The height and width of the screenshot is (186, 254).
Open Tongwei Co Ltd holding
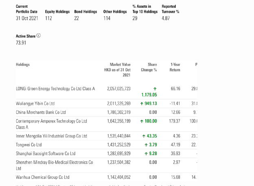click(28, 145)
